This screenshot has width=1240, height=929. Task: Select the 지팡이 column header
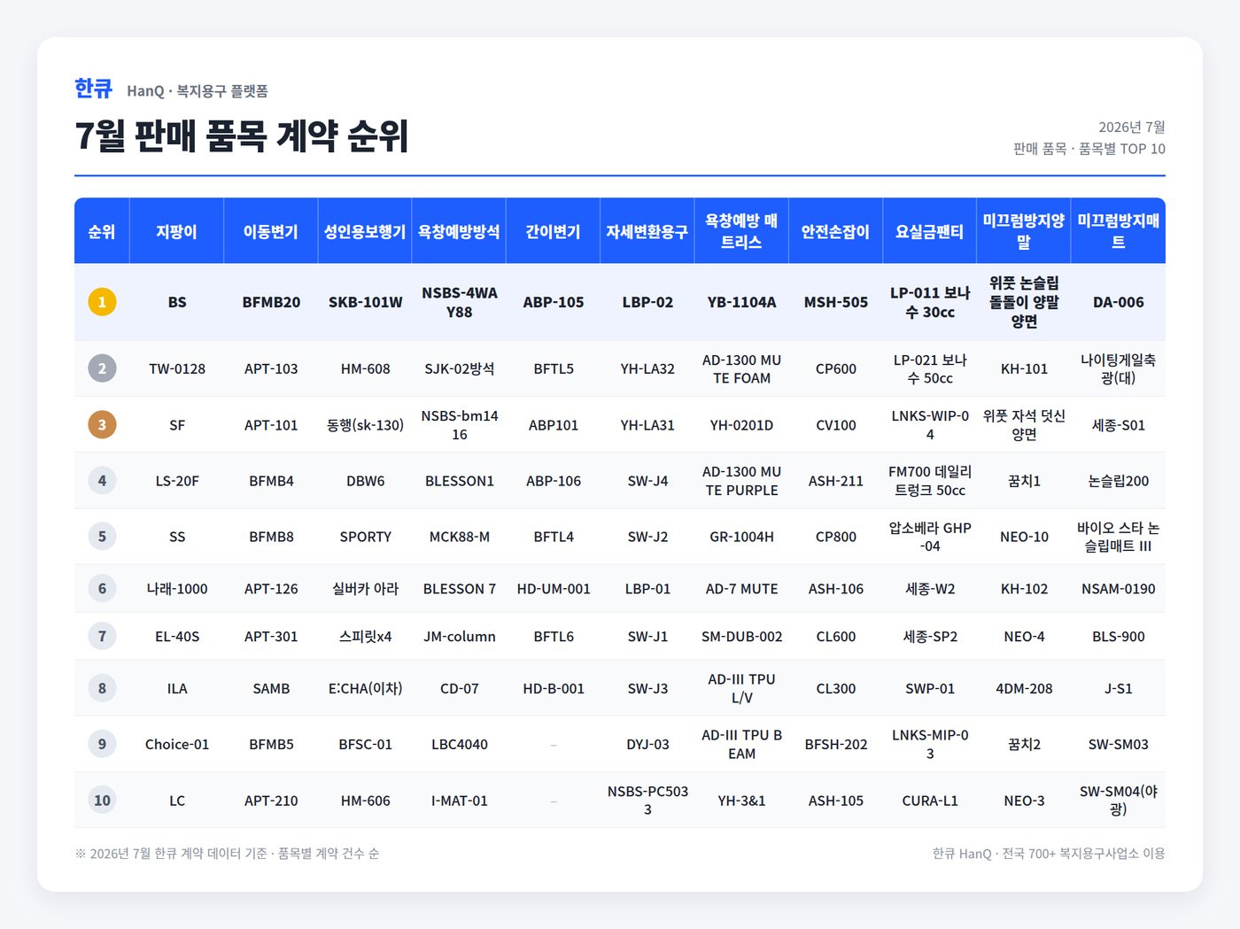(x=177, y=231)
